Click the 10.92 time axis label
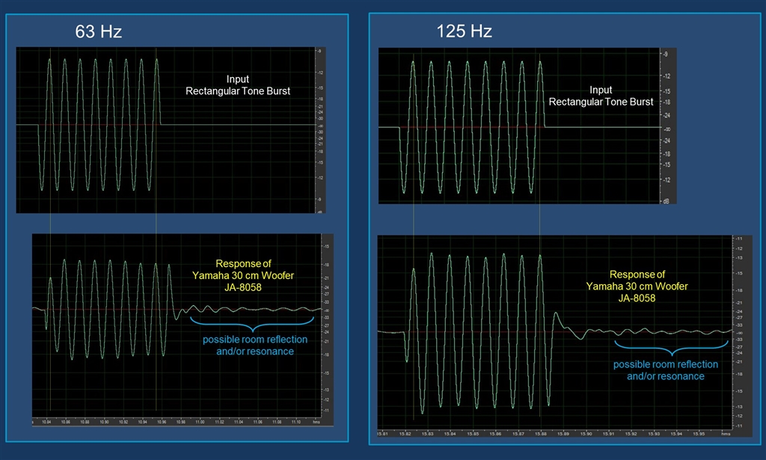Viewport: 766px width, 460px height. point(123,422)
